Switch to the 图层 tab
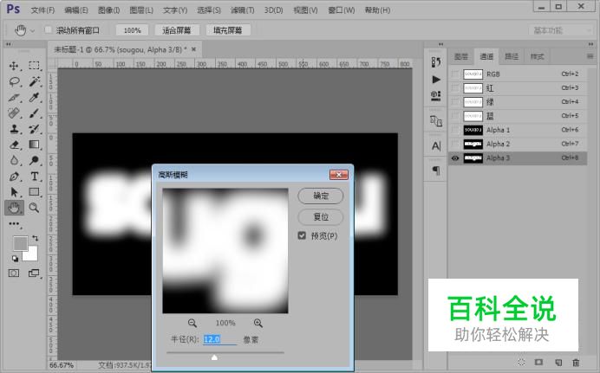Viewport: 600px width, 373px height. [x=461, y=57]
